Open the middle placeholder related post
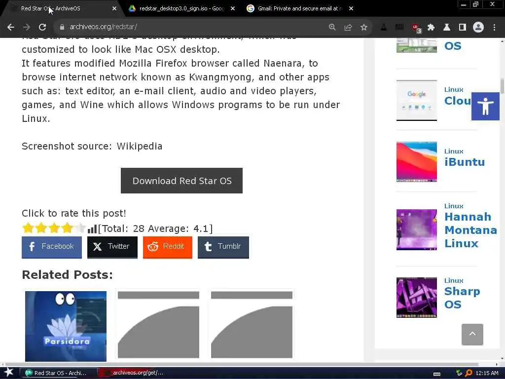The height and width of the screenshot is (379, 505). point(158,325)
